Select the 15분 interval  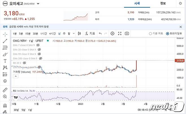(28, 34)
